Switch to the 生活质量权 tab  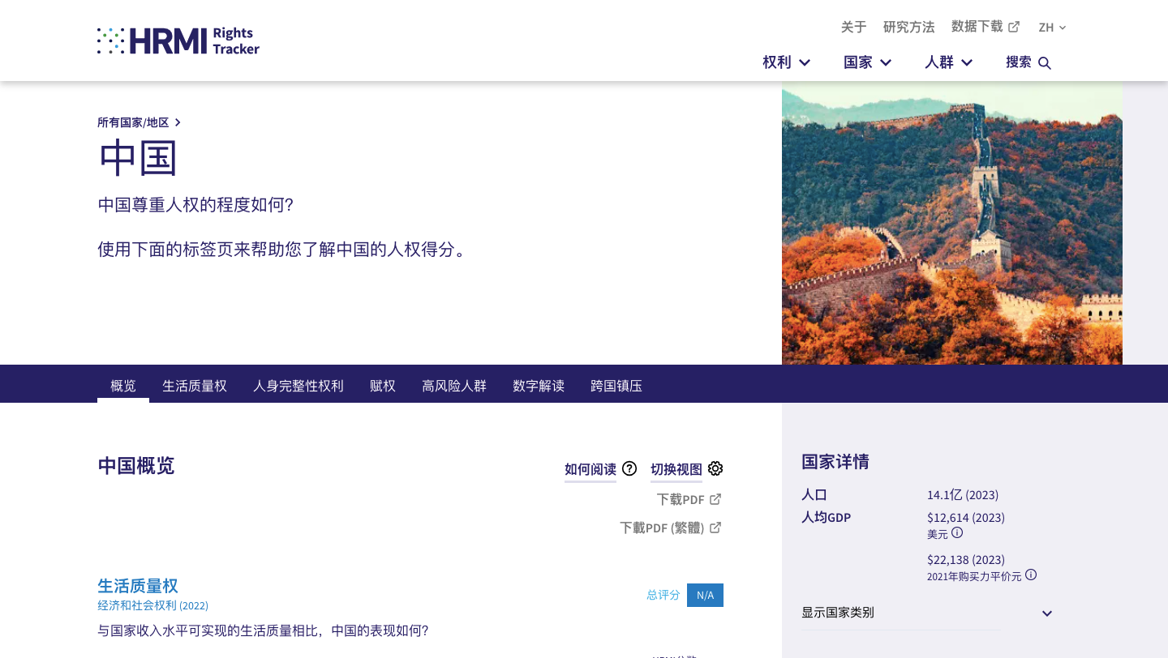point(195,386)
